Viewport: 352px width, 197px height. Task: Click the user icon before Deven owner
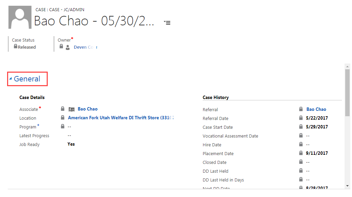point(68,47)
